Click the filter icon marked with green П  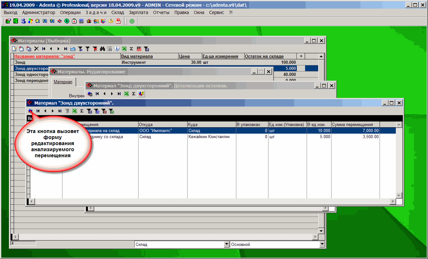[111, 111]
